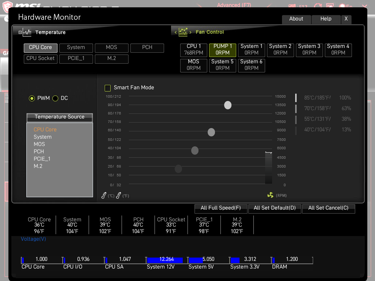Open the System 3 fan tab

tap(309, 50)
